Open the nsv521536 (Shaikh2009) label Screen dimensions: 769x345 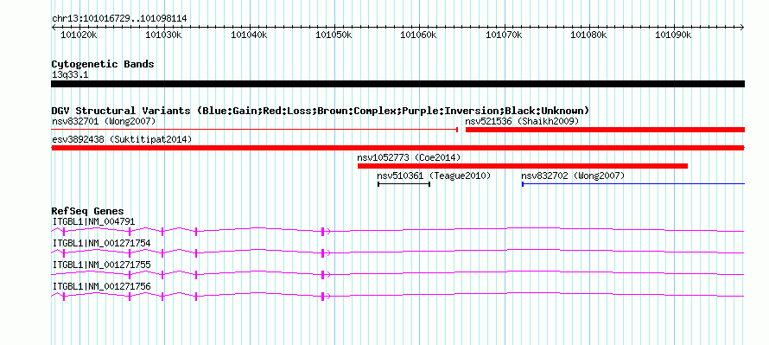coord(522,121)
